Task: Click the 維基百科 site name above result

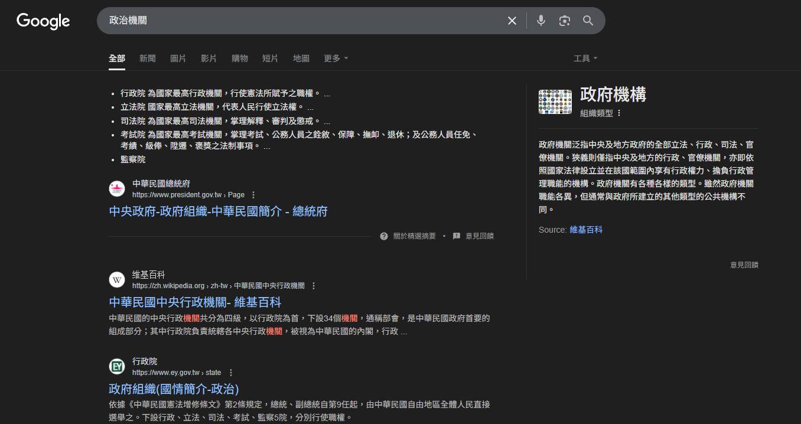Action: [x=149, y=275]
